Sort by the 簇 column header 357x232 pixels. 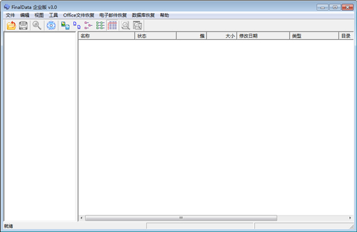(x=192, y=36)
